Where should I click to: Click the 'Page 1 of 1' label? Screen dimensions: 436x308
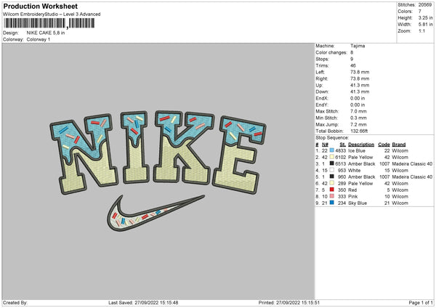pyautogui.click(x=421, y=302)
